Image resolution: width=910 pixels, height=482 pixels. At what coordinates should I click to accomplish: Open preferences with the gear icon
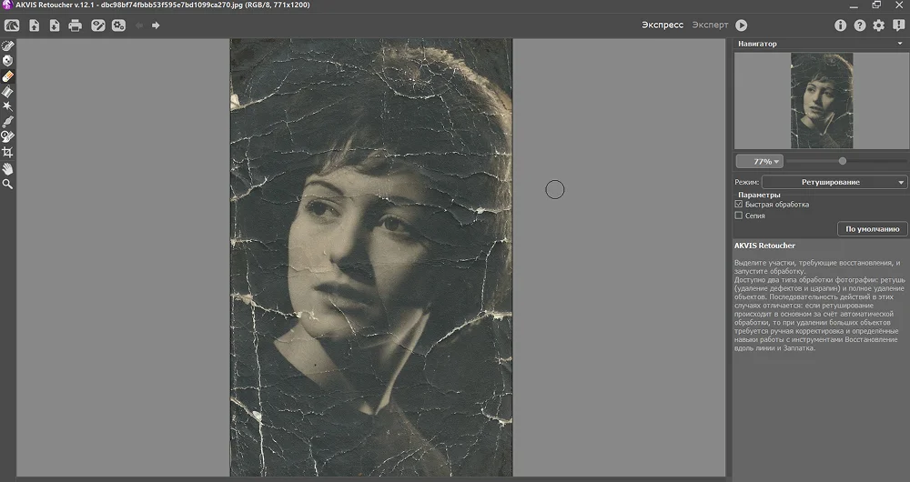(x=879, y=25)
